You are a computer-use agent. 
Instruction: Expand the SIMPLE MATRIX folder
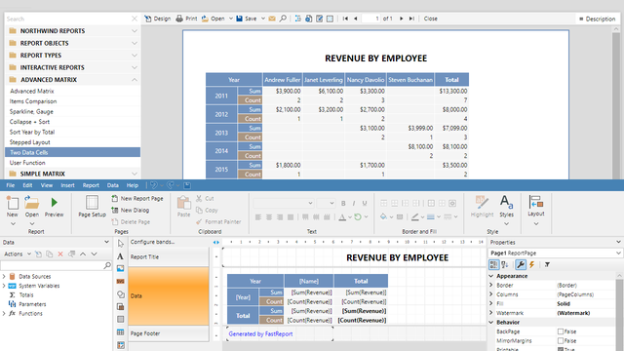click(135, 174)
